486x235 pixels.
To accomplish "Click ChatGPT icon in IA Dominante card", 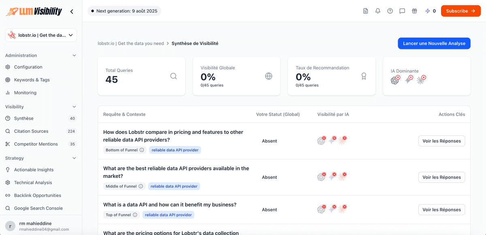I will (x=395, y=80).
